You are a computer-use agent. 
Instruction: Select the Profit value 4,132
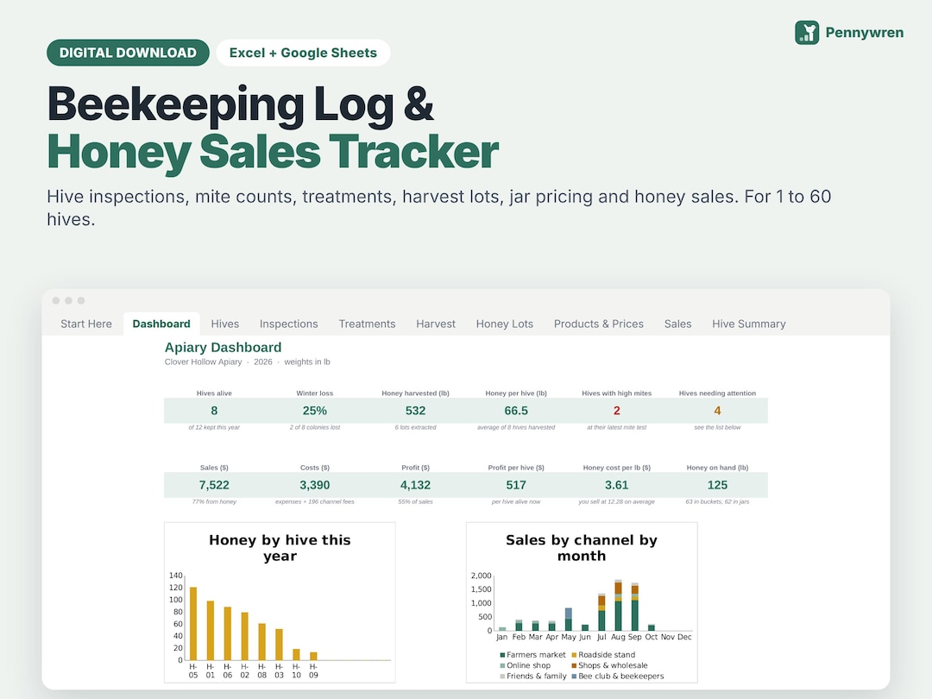coord(415,485)
